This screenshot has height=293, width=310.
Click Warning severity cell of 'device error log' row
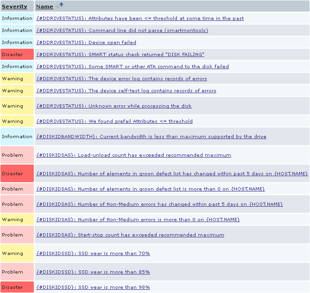pyautogui.click(x=17, y=78)
